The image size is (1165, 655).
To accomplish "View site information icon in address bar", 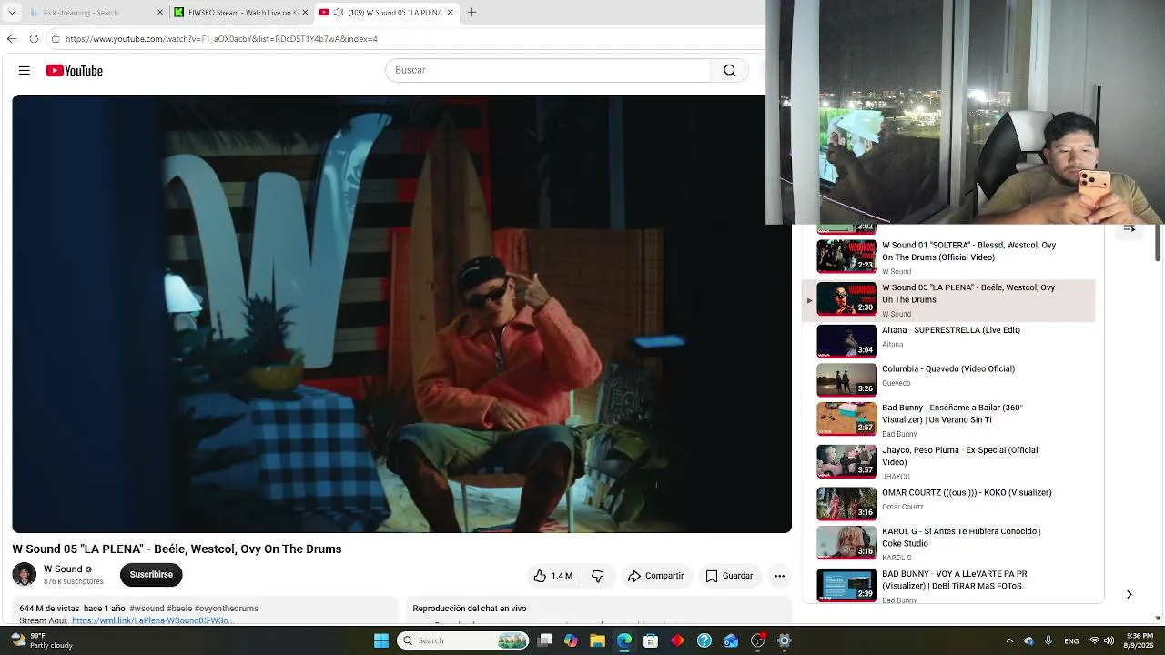I will pyautogui.click(x=56, y=39).
